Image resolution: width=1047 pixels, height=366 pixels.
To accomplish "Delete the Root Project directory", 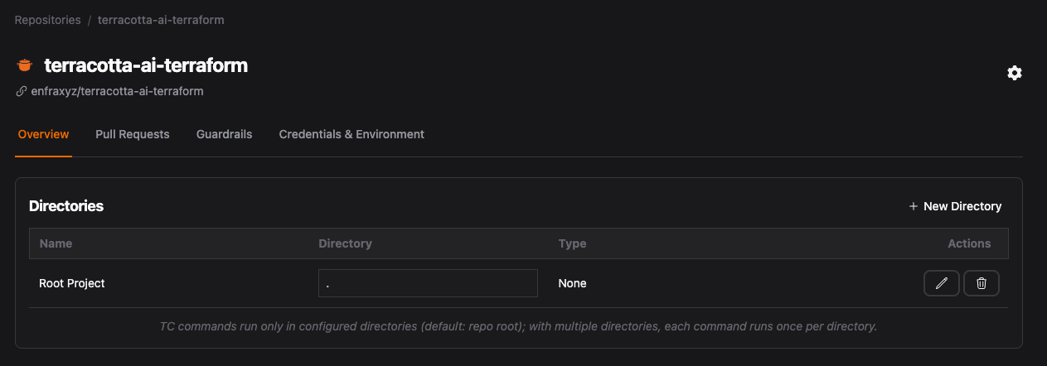I will pos(982,283).
